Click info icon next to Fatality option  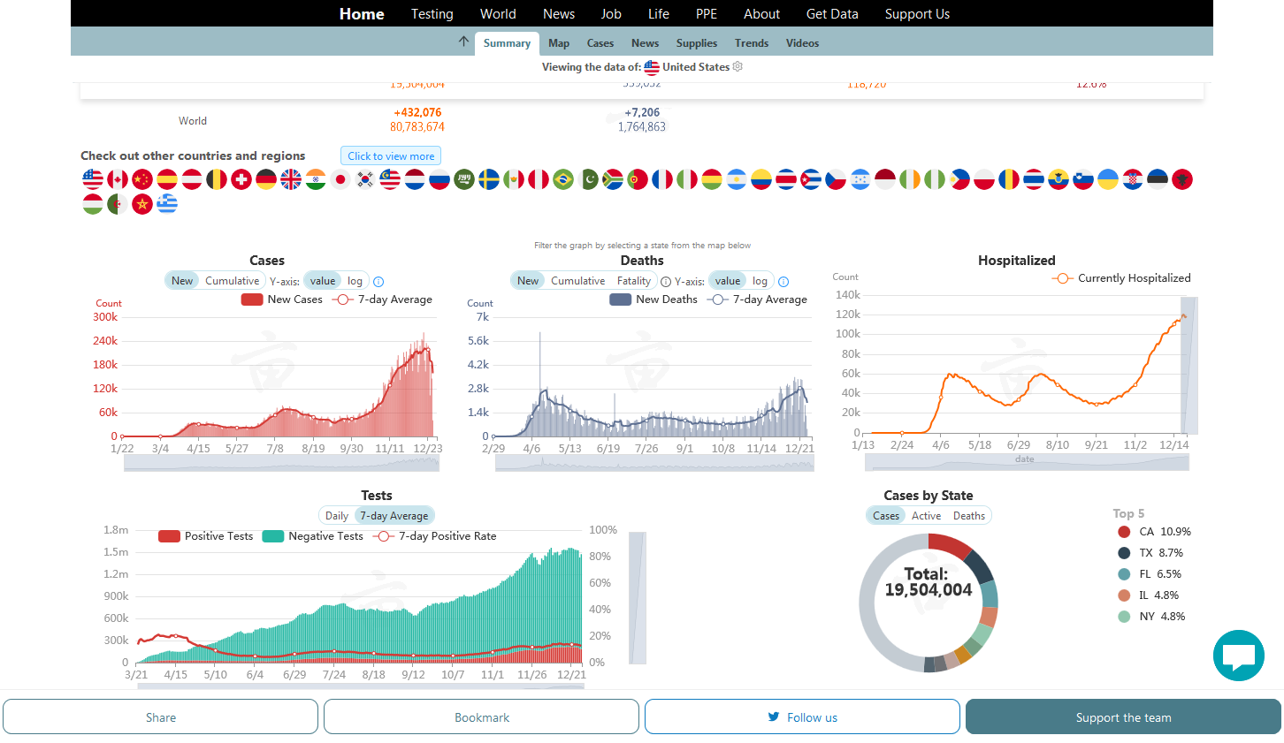[x=666, y=282]
